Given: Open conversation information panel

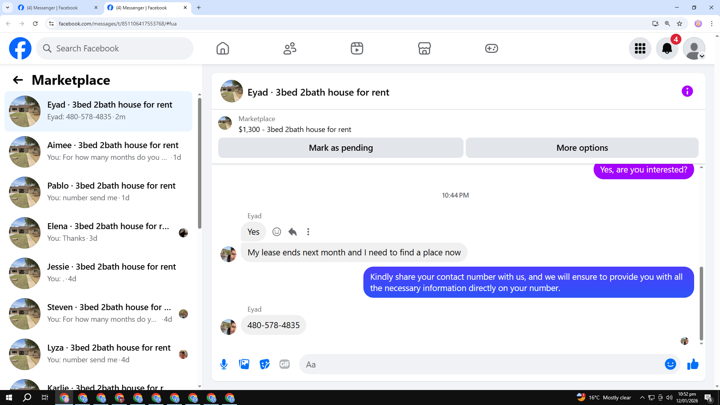Looking at the screenshot, I should [687, 91].
